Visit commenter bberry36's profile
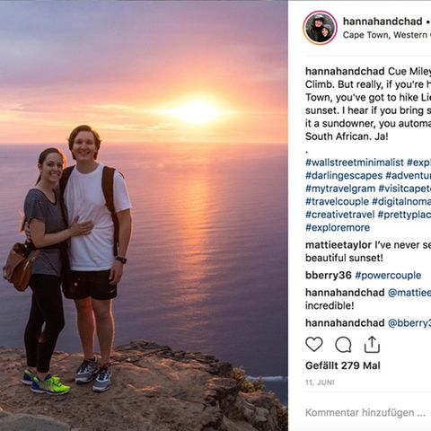The width and height of the screenshot is (431, 431). (x=329, y=275)
